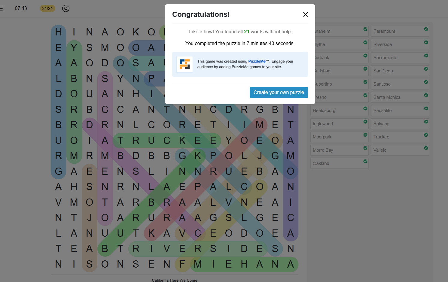Select the Morro Bay word entry

[x=340, y=150]
